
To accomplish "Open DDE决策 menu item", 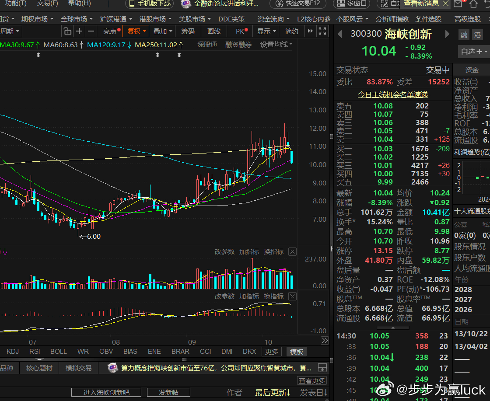I will (231, 19).
